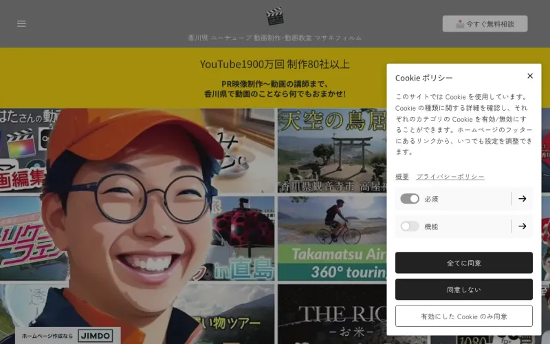The width and height of the screenshot is (550, 344).
Task: Expand 機能 cookie details arrow
Action: [x=522, y=226]
